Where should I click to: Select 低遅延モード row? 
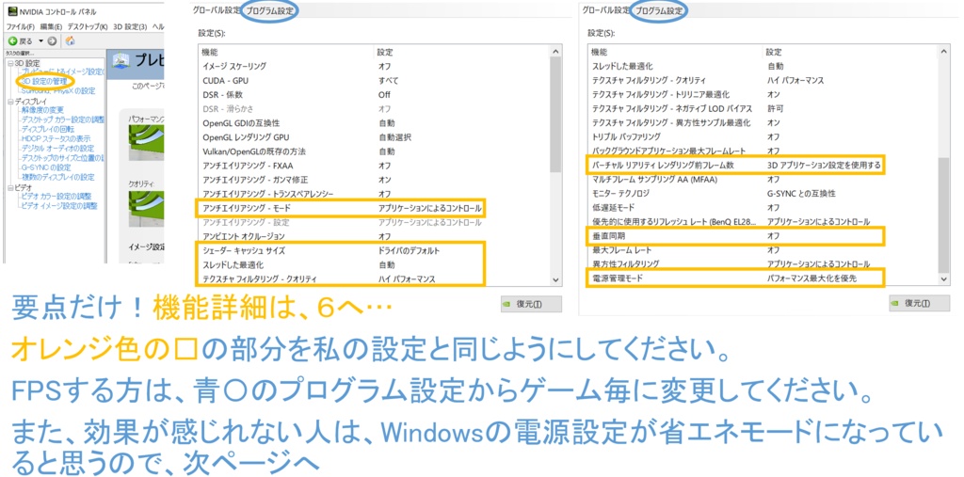point(763,208)
